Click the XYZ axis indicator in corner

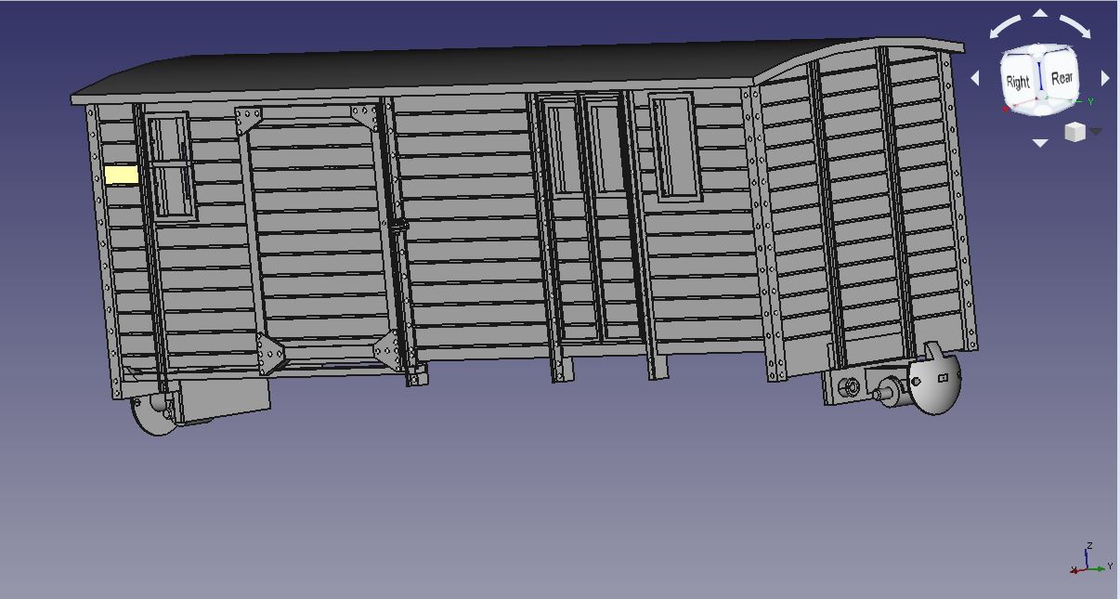click(1090, 560)
